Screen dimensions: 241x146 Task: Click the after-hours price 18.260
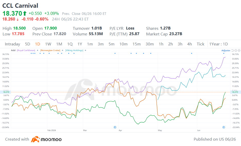coord(9,19)
